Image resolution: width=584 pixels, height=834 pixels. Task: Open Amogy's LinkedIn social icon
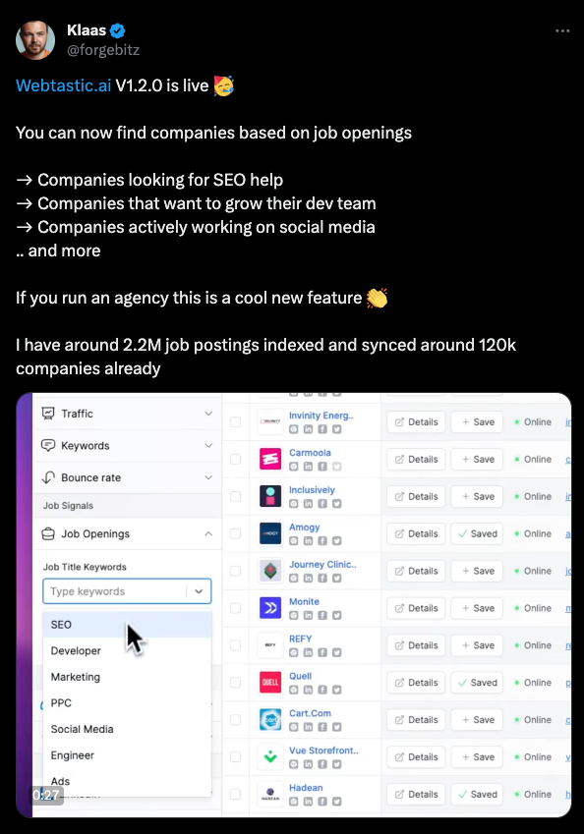308,541
